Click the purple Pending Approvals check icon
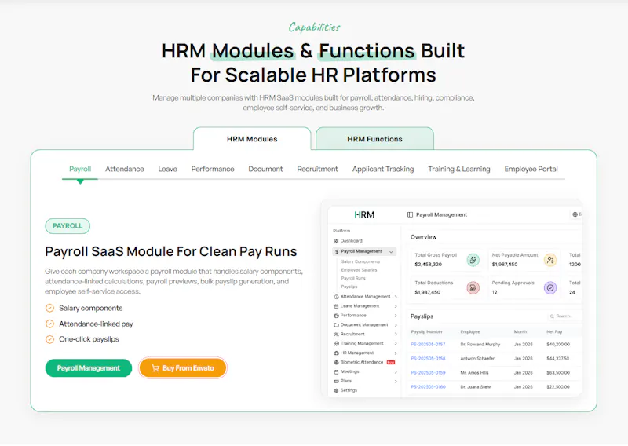Viewport: 628px width, 446px height. pyautogui.click(x=550, y=287)
